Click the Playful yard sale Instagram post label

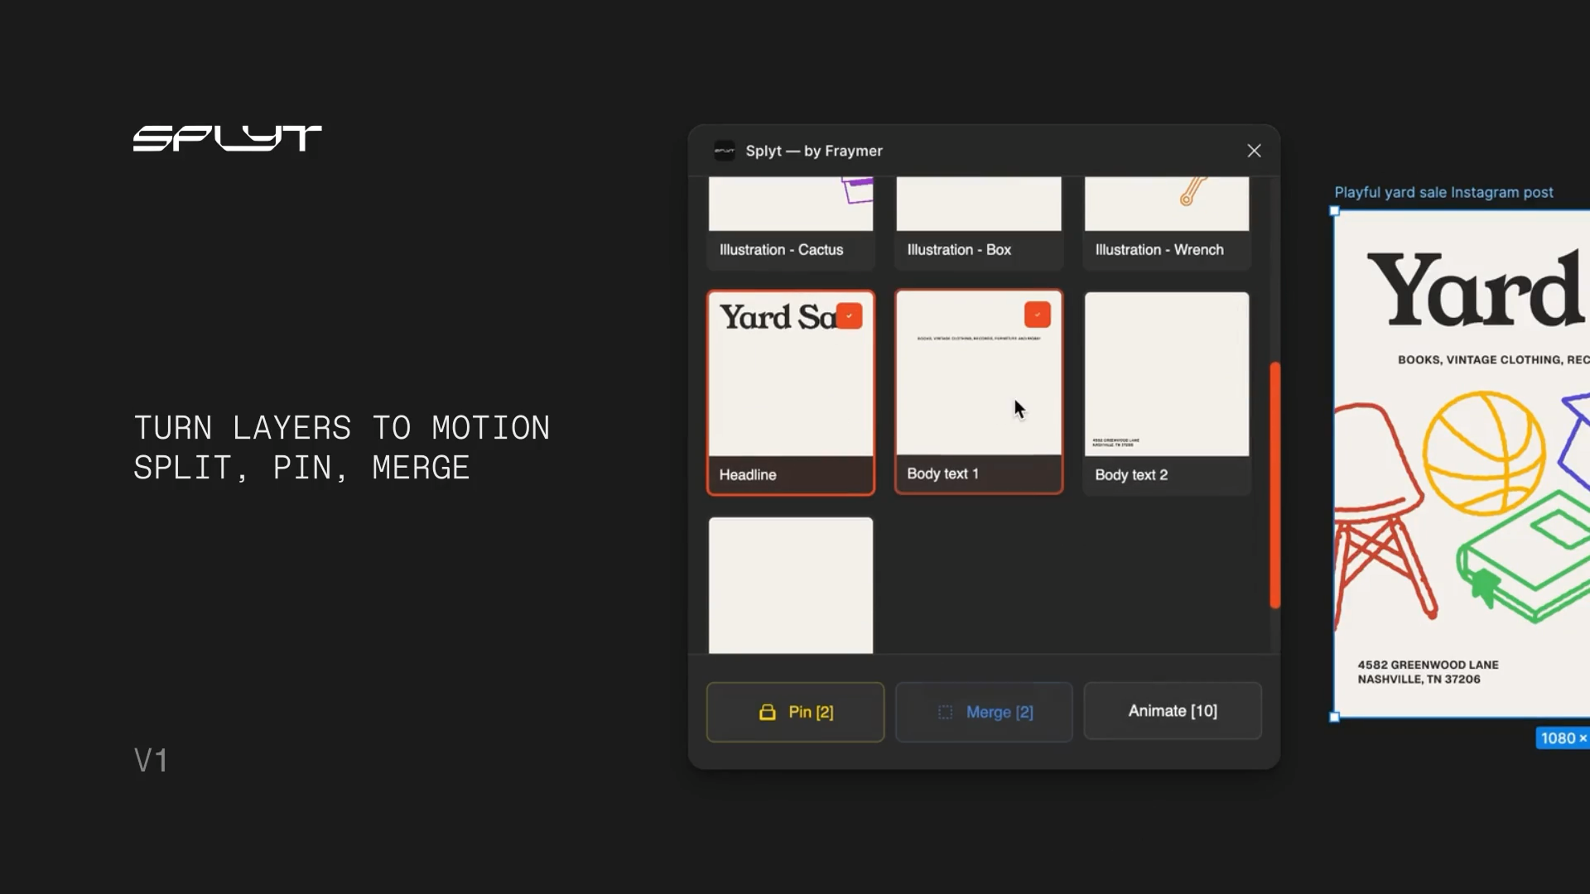[x=1443, y=192]
